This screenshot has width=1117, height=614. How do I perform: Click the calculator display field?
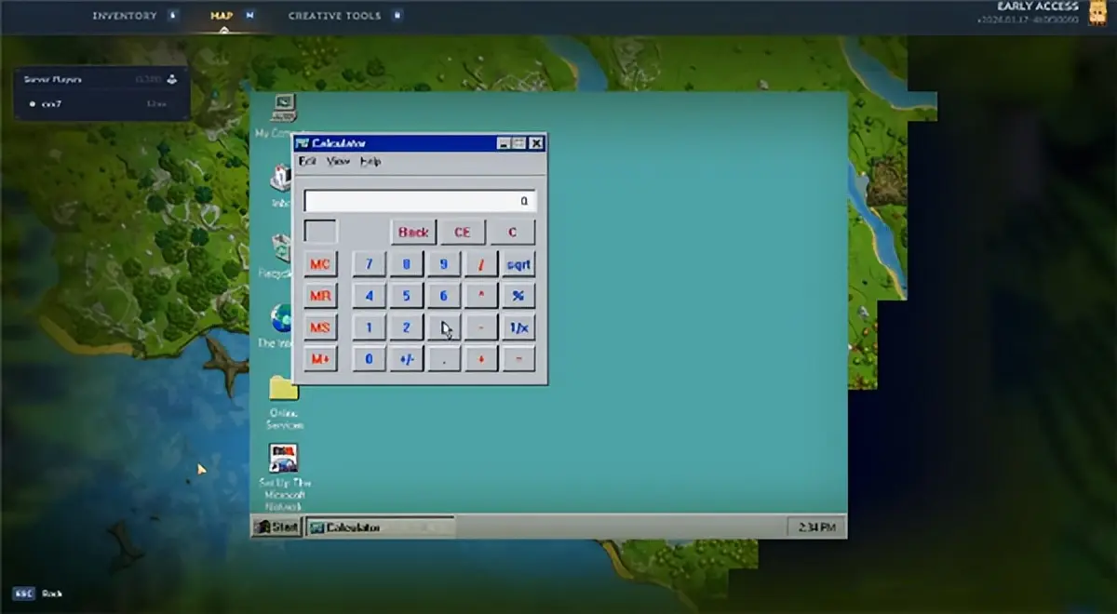pyautogui.click(x=420, y=201)
